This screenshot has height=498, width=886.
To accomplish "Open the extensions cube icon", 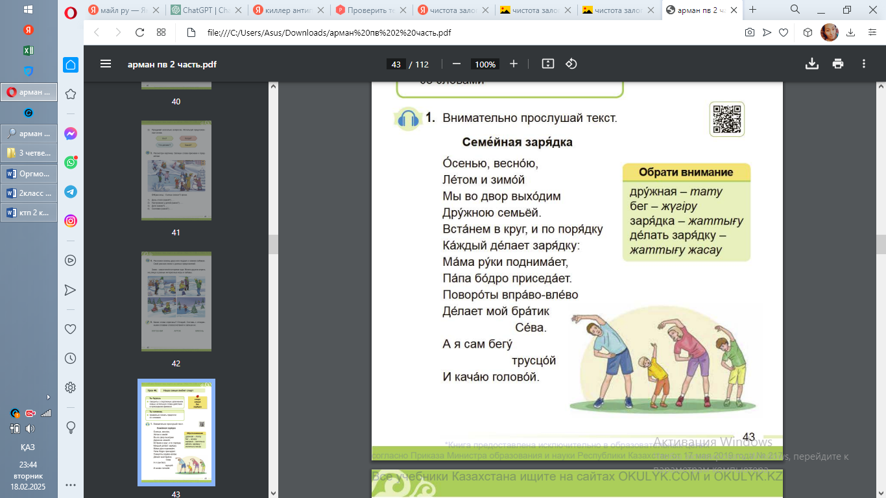I will (808, 32).
